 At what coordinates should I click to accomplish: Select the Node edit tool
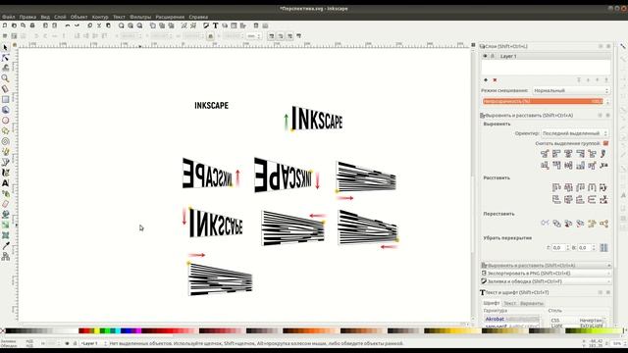point(5,58)
